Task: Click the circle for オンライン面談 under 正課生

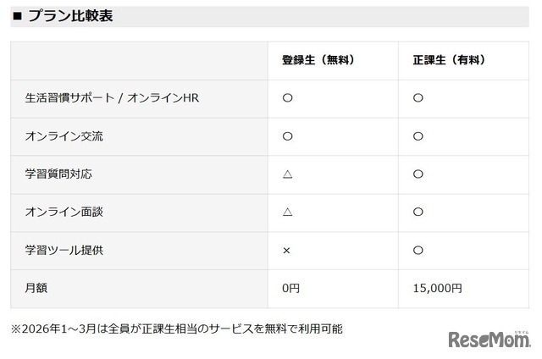Action: (418, 213)
